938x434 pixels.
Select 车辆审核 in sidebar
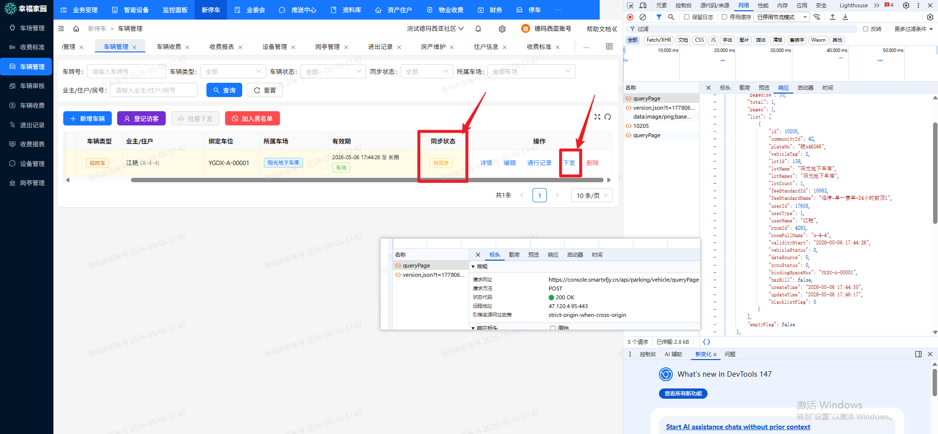point(27,86)
